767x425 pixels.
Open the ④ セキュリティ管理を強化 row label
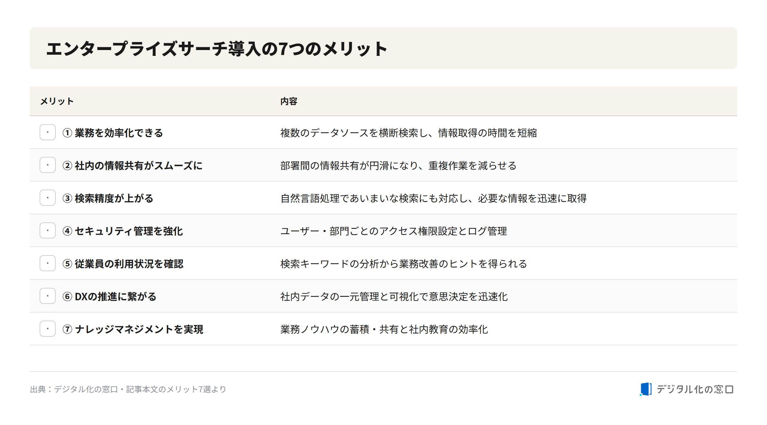click(123, 231)
